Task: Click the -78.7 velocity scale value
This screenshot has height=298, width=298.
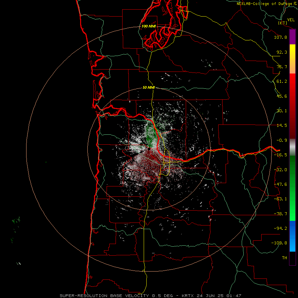Action: (280, 214)
